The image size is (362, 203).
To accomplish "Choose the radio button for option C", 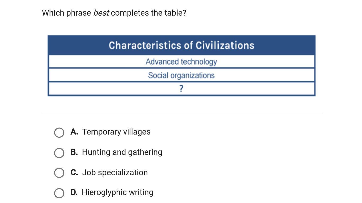I will pyautogui.click(x=59, y=173).
